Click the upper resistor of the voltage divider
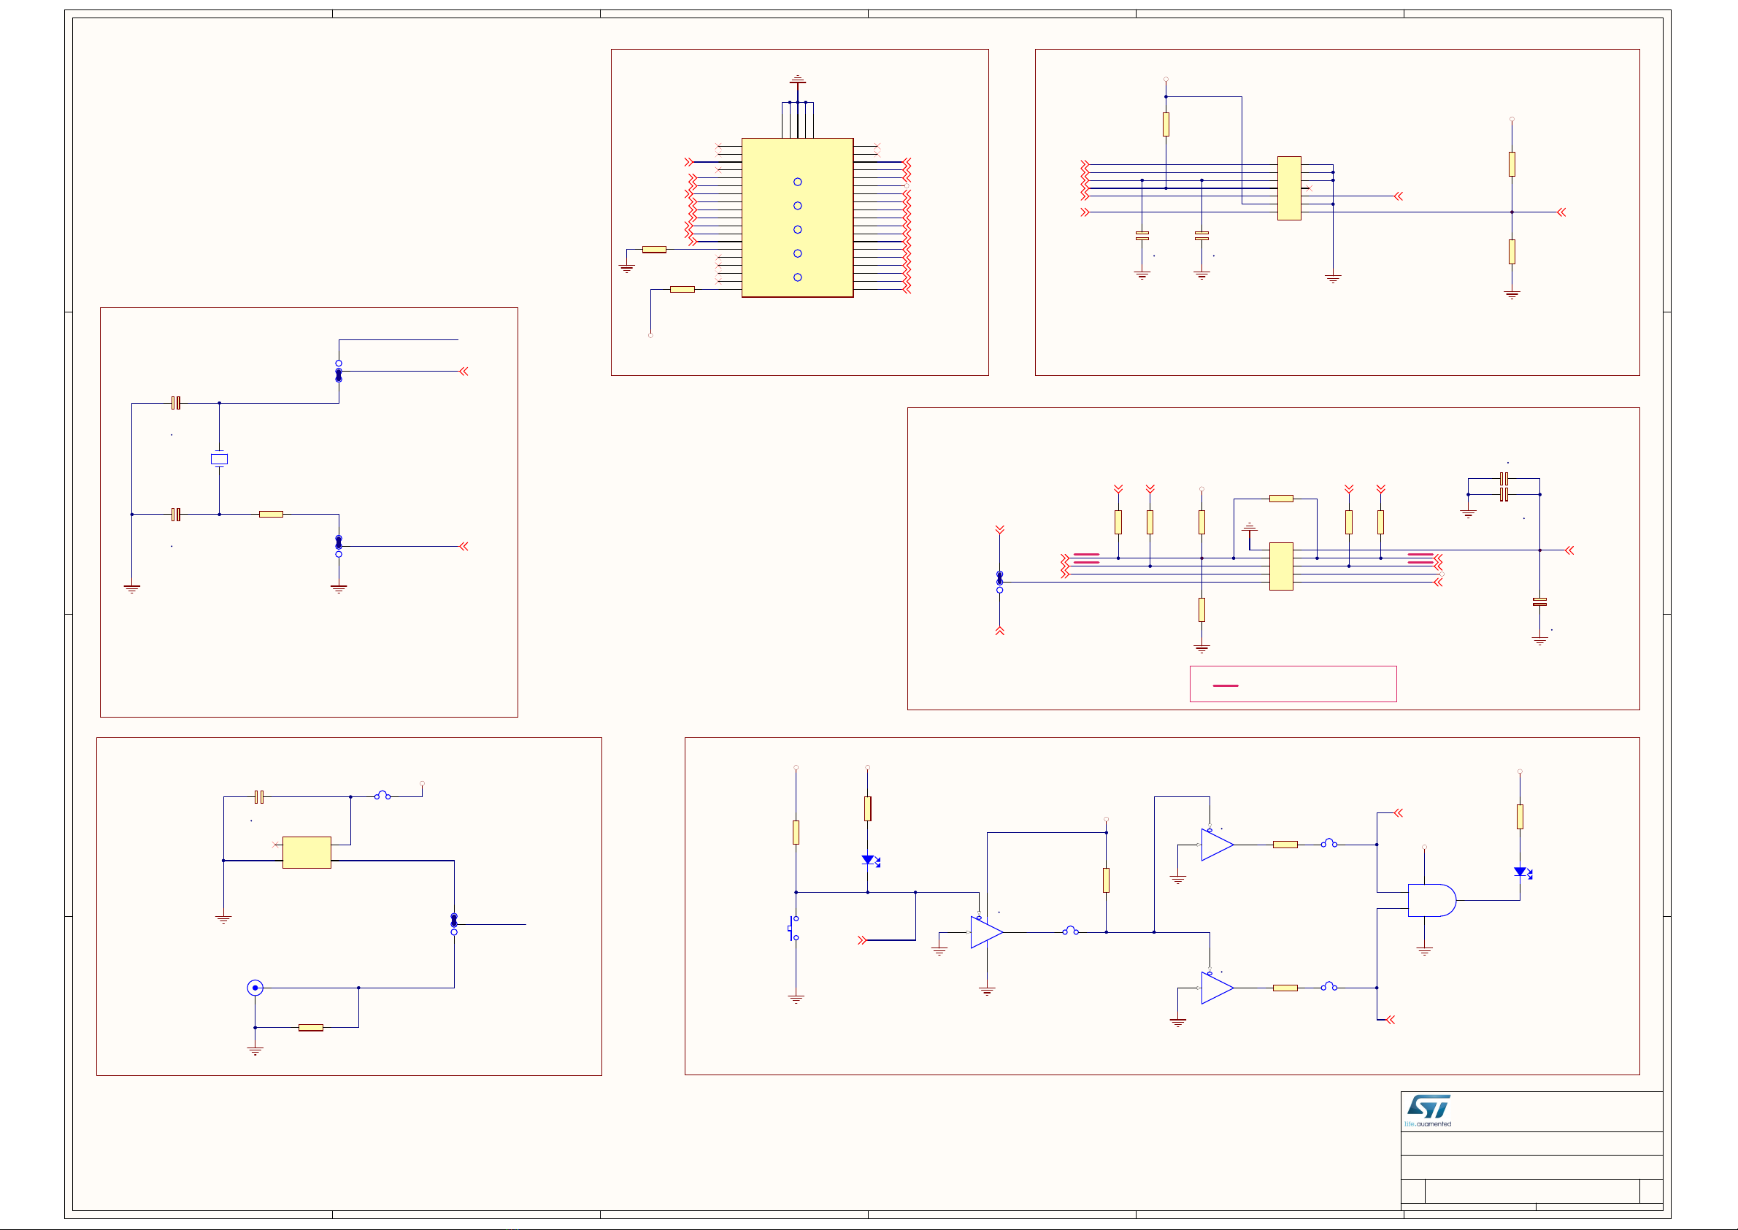The height and width of the screenshot is (1230, 1738). [1512, 164]
